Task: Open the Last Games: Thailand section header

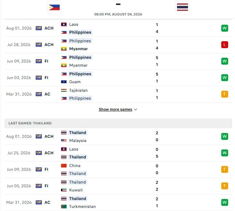Action: (x=118, y=123)
